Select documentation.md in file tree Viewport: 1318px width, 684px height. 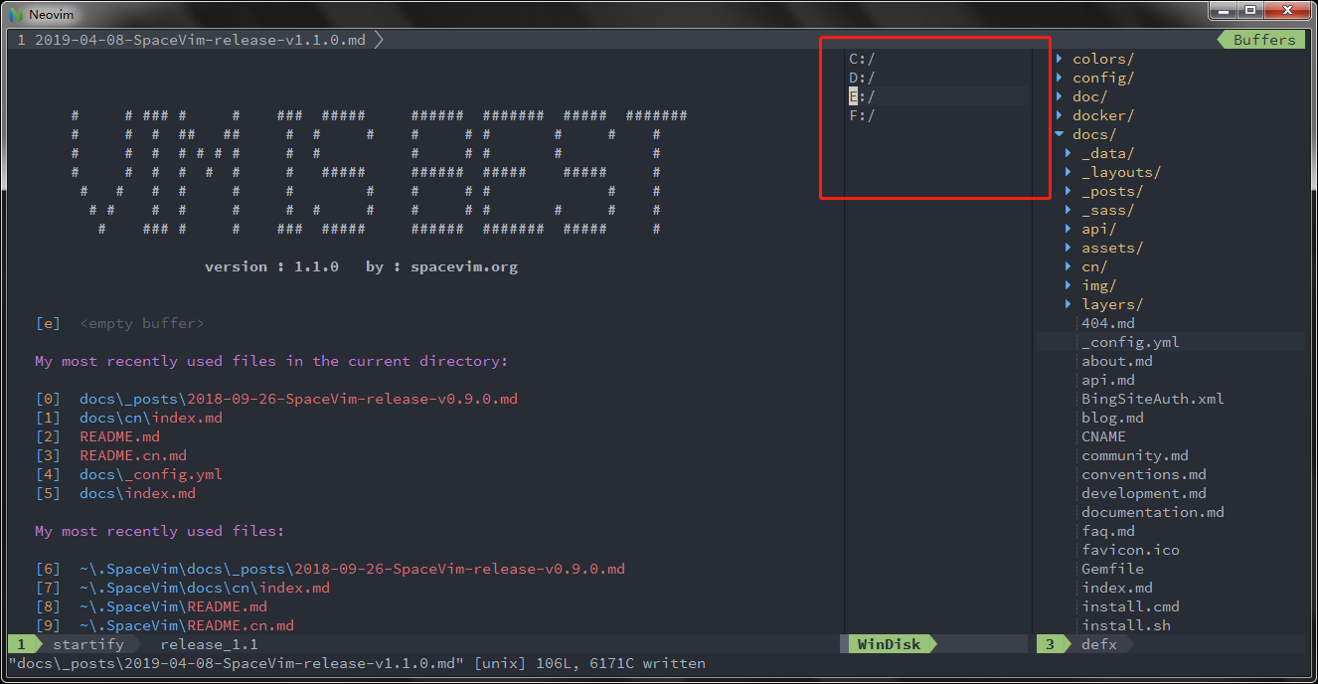(x=1153, y=512)
